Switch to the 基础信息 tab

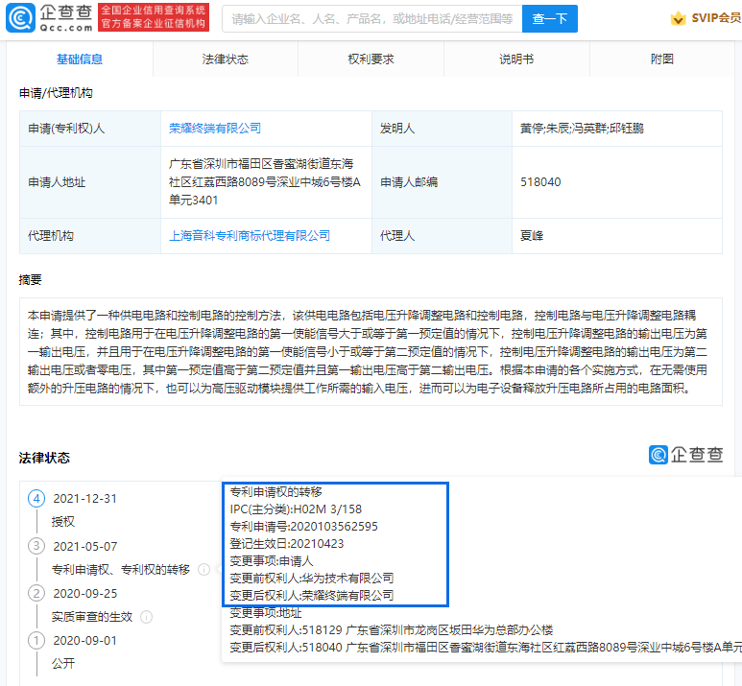coord(80,59)
